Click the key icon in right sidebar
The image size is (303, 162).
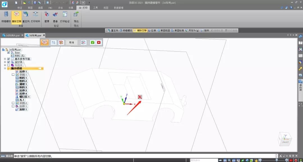click(300, 68)
